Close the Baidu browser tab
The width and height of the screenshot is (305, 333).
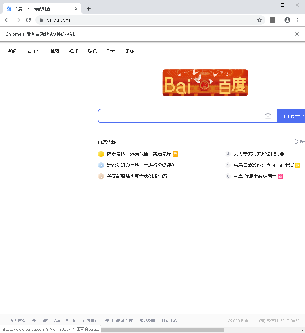pos(76,9)
